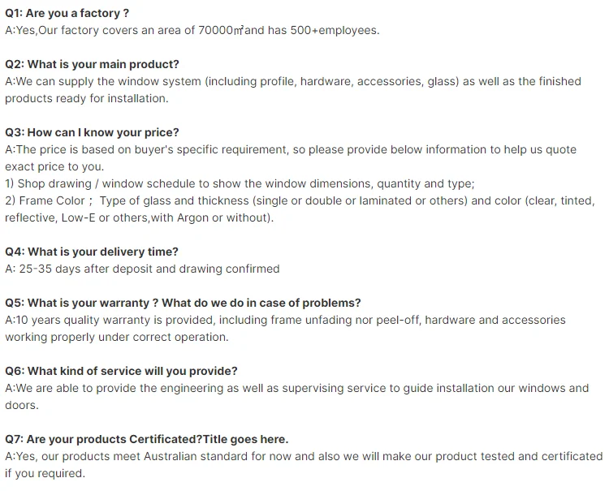Click the "reflective, Low-E or others" text line

140,218
